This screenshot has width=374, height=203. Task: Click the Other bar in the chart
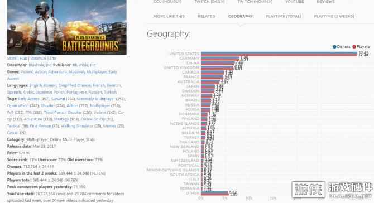[x=215, y=193]
